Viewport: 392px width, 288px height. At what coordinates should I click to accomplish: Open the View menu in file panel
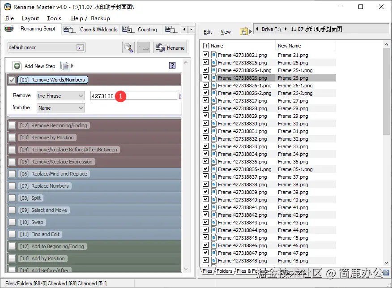point(226,32)
